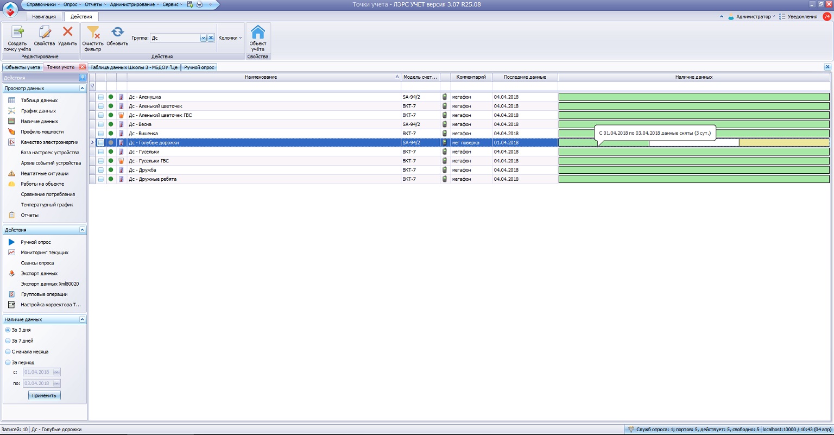Viewport: 834px width, 435px height.
Task: Tick the checkbox for Дс - Дружба
Action: point(101,170)
